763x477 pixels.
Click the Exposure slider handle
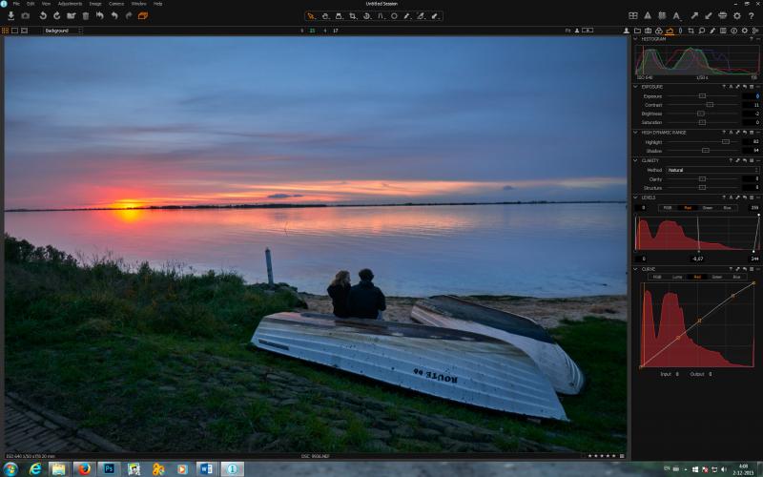[702, 96]
